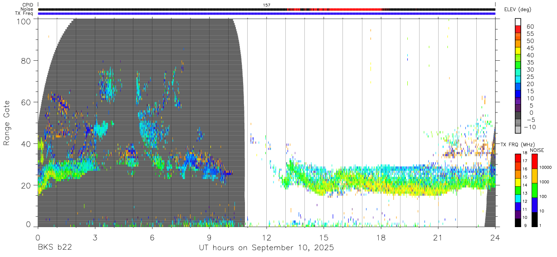Click the 24 tick on UT hours axis
Viewport: 557px width, 257px height.
(495, 238)
